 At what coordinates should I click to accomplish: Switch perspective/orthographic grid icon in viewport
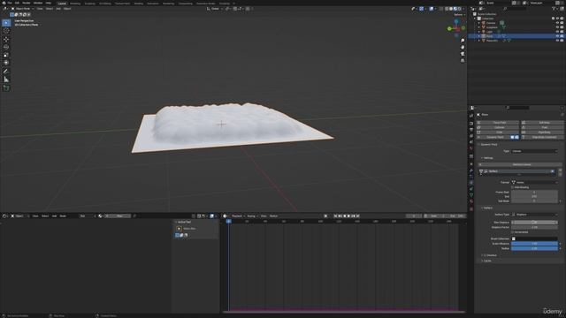click(x=463, y=61)
